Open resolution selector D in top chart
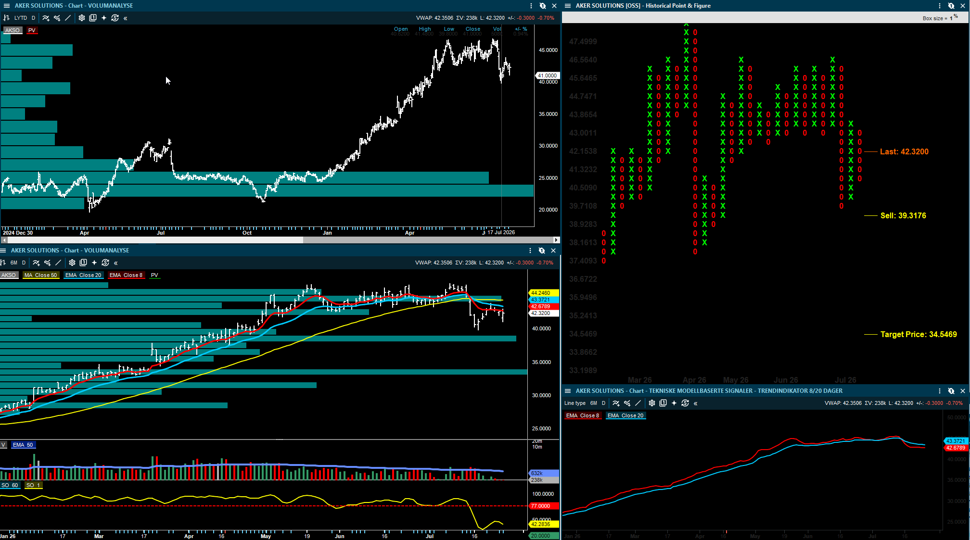 (33, 18)
